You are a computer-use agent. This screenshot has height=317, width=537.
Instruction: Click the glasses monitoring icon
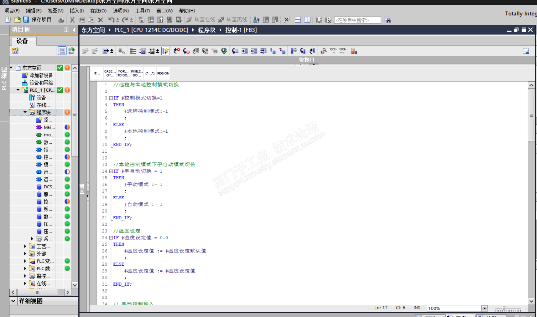click(x=333, y=50)
